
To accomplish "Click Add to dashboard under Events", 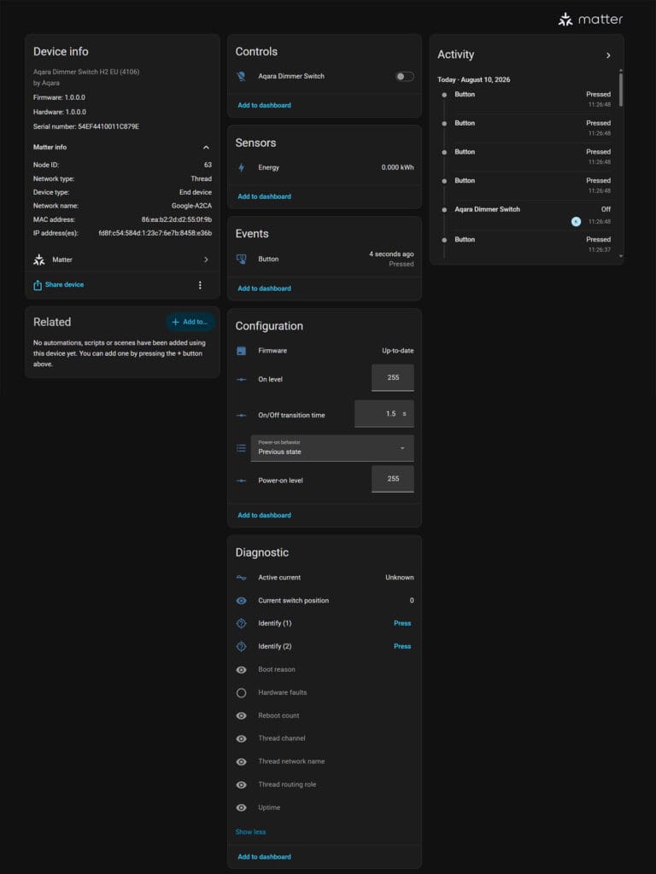I will point(265,288).
